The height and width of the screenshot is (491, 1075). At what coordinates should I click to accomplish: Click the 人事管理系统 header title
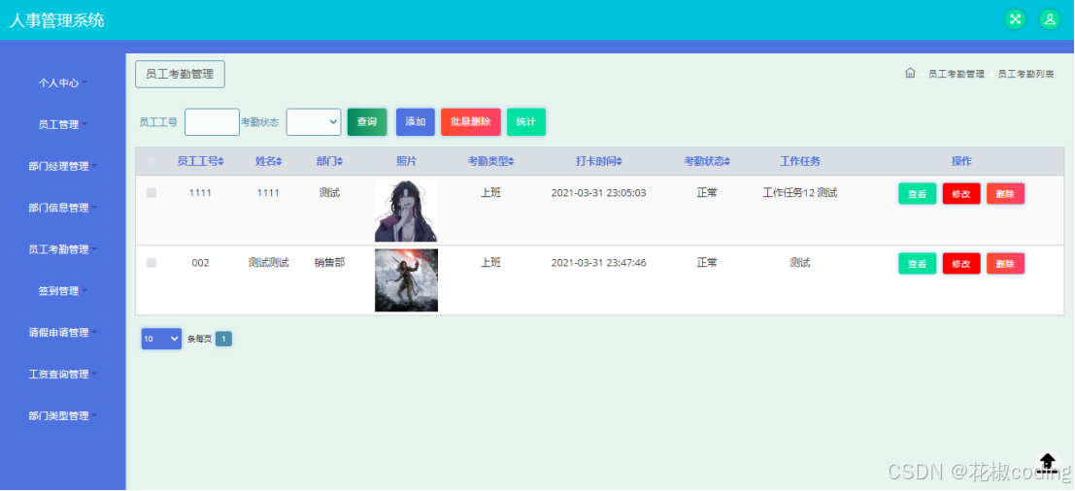click(57, 19)
